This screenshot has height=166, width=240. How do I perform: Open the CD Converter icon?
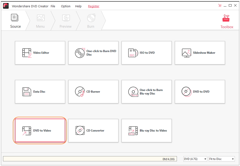(80, 131)
